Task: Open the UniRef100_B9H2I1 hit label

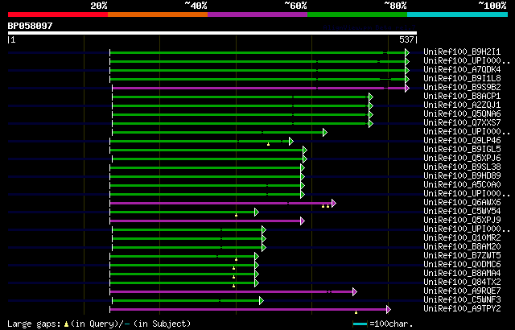Action: click(x=462, y=52)
